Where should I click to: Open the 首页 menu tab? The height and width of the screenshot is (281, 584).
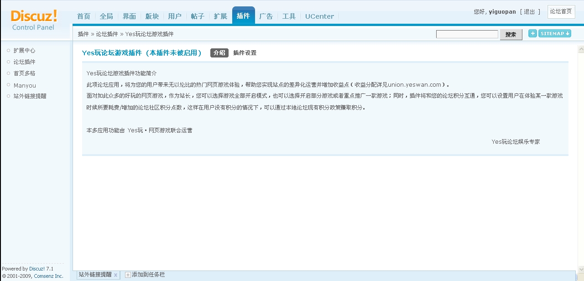[84, 16]
